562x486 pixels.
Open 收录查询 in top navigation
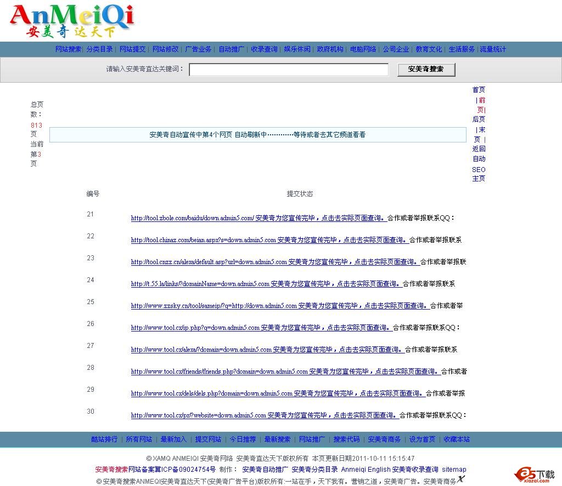tap(264, 49)
